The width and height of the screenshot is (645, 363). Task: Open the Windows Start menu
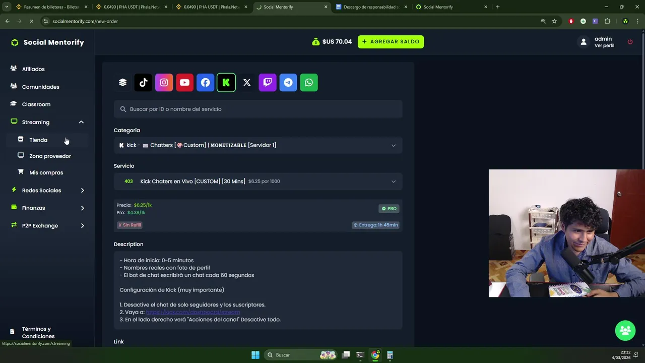pyautogui.click(x=255, y=355)
